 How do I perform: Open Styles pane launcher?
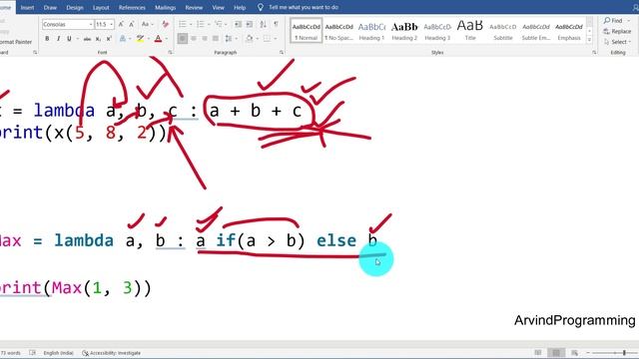click(594, 53)
